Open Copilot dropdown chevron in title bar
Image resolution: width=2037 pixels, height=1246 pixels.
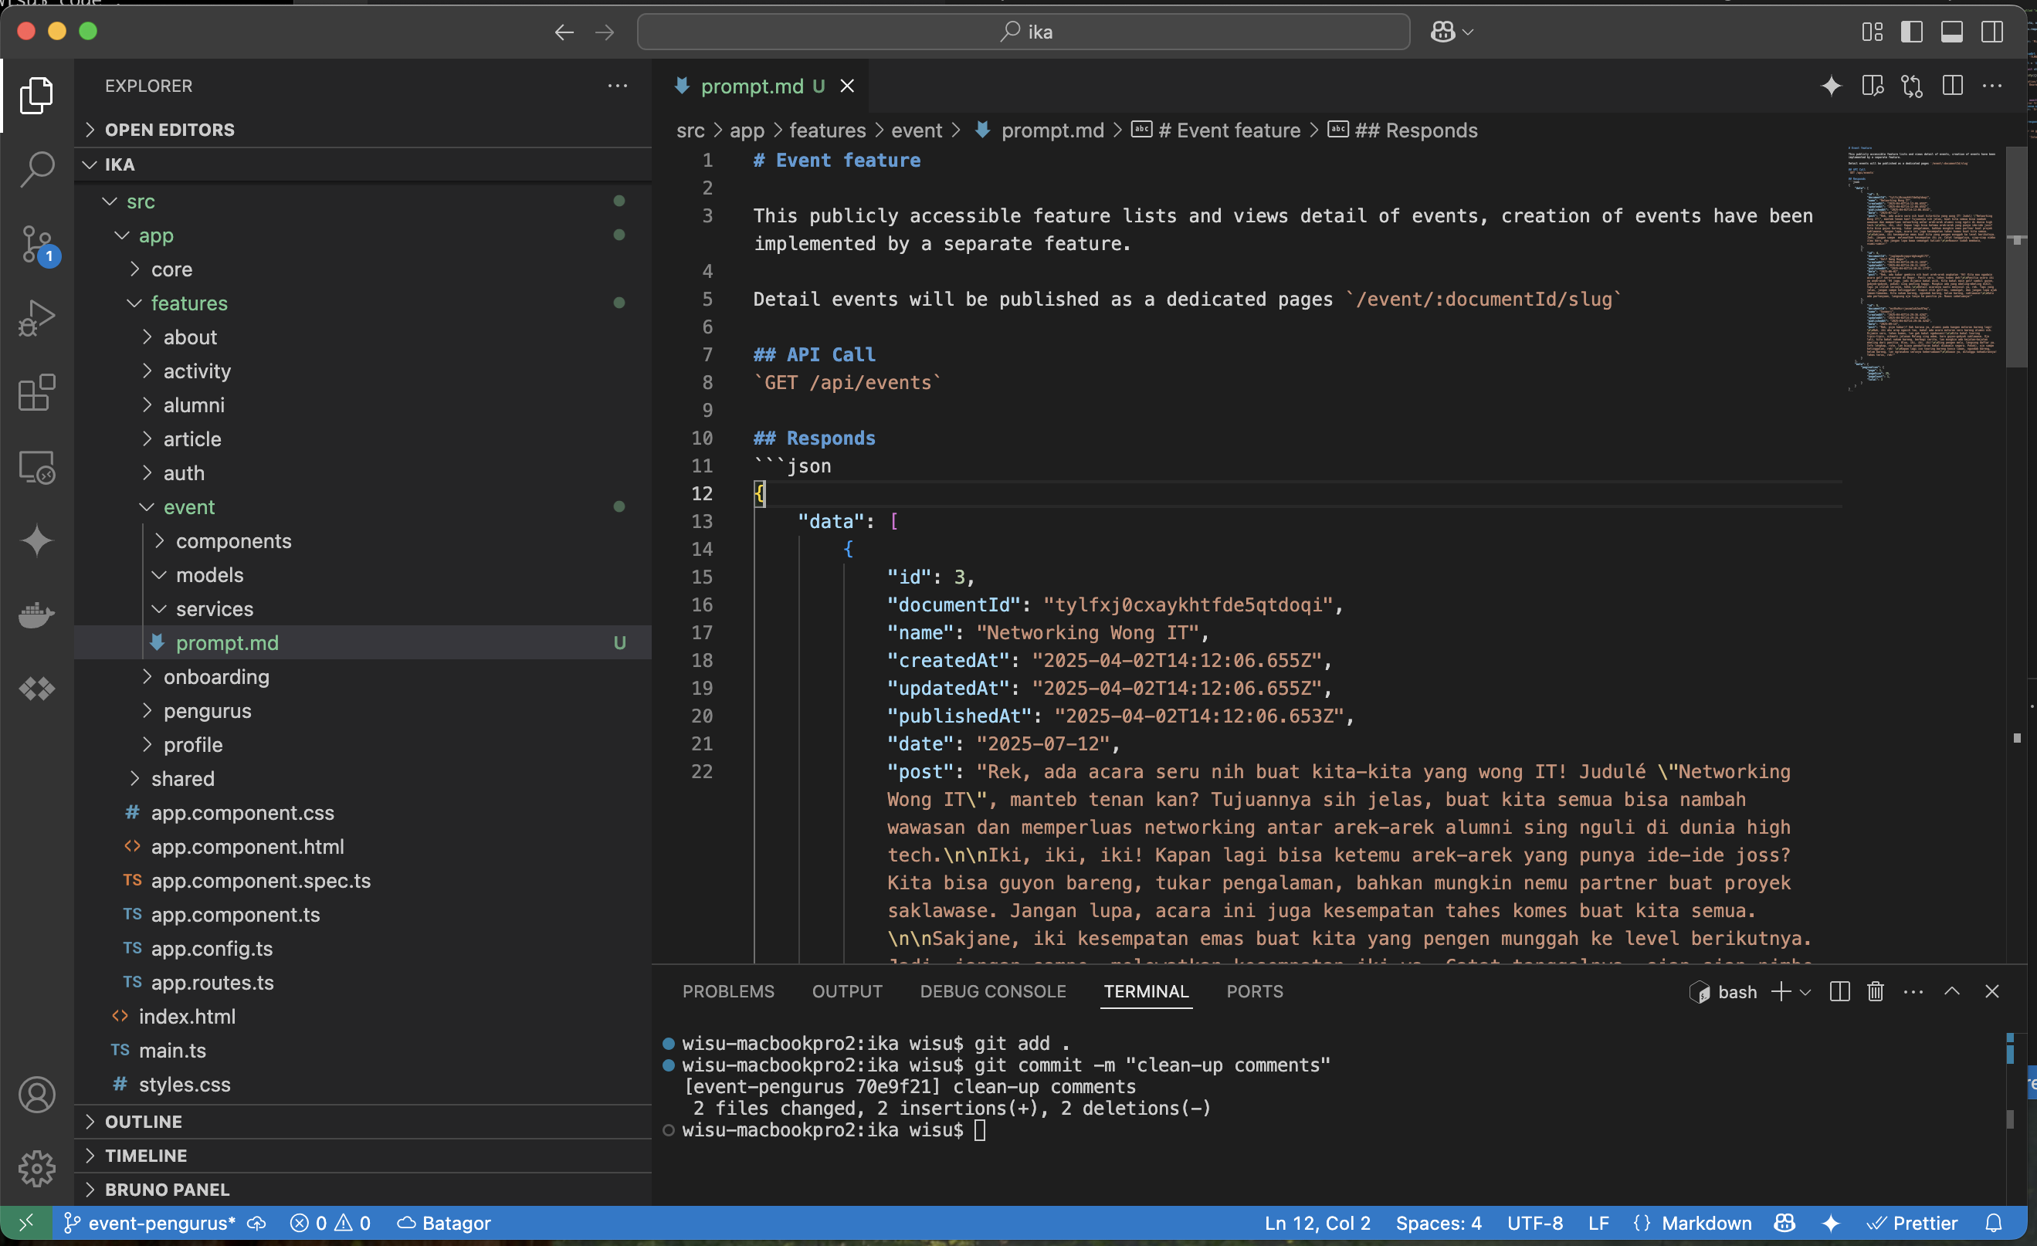1468,32
